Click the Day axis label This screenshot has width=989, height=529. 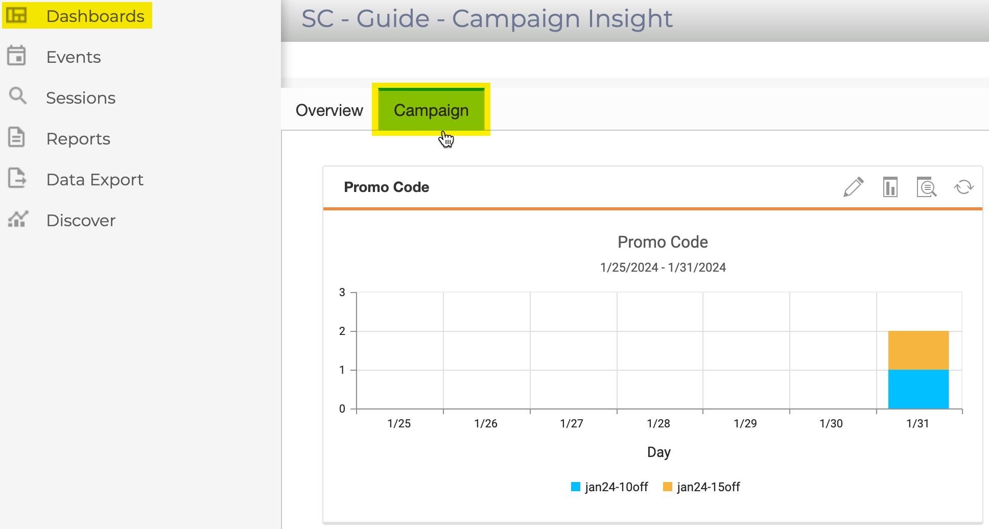[x=659, y=451]
